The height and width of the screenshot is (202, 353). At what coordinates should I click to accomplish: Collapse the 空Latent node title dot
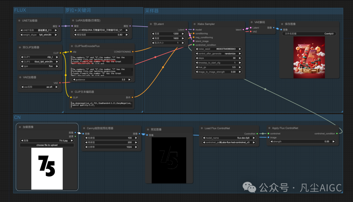click(151, 24)
